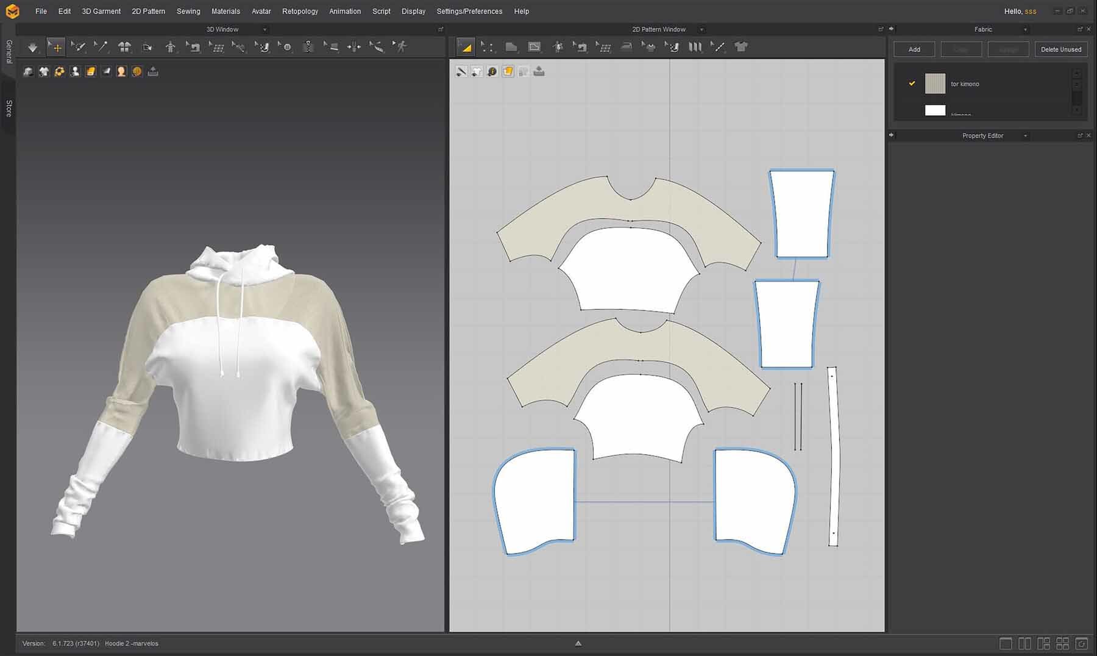Click the gray t-shirt icon in 2D toolbar
1097x656 pixels.
(x=740, y=47)
